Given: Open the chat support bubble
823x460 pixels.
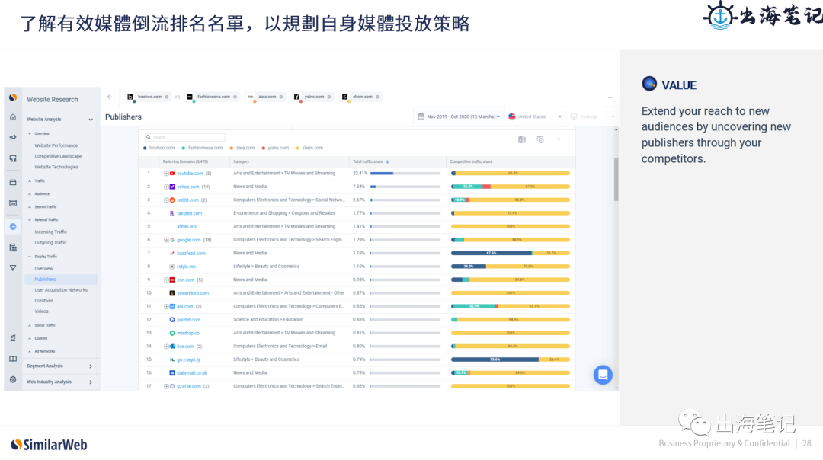Looking at the screenshot, I should tap(603, 375).
